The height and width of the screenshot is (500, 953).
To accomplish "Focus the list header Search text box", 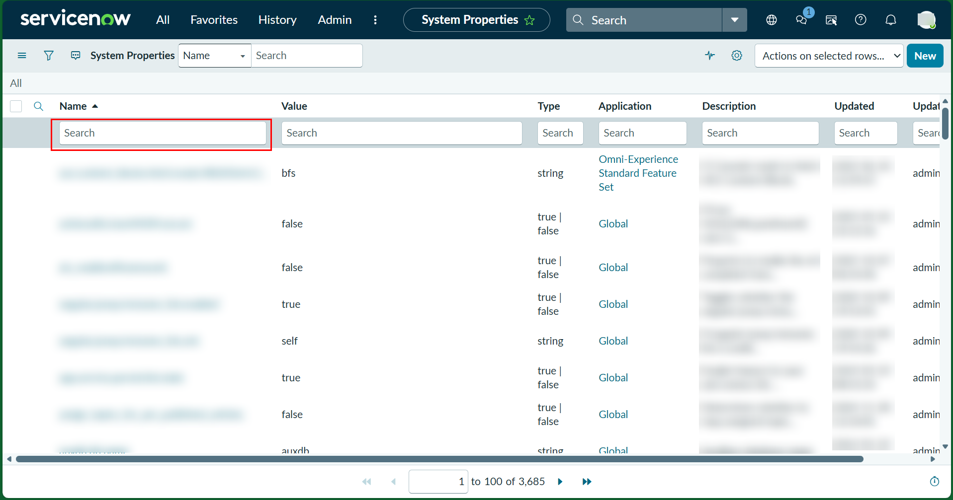I will pyautogui.click(x=307, y=56).
